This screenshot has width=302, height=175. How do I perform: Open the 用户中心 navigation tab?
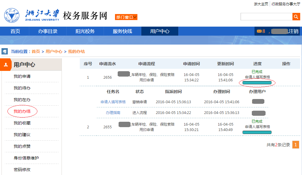160,31
